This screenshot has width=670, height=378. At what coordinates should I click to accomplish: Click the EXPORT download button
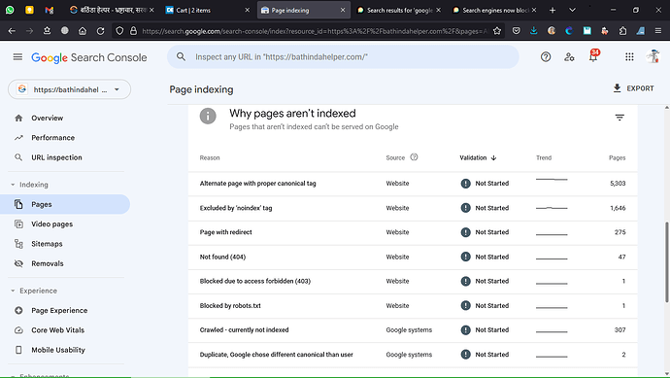pos(633,88)
